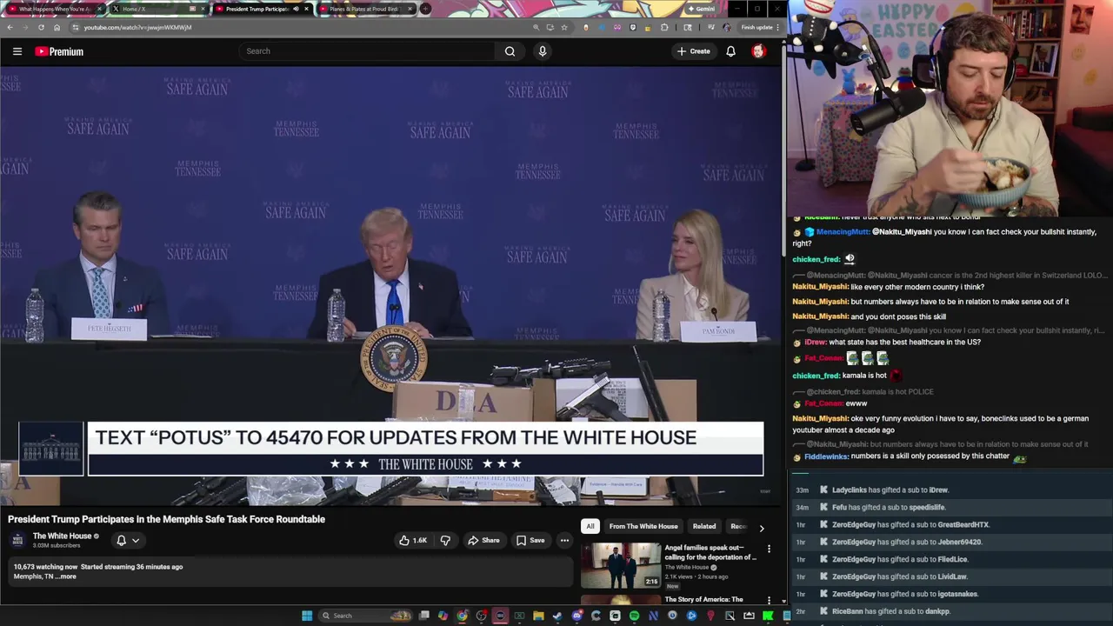This screenshot has height=626, width=1113.
Task: Mute the President Trump tab audio icon
Action: 296,9
